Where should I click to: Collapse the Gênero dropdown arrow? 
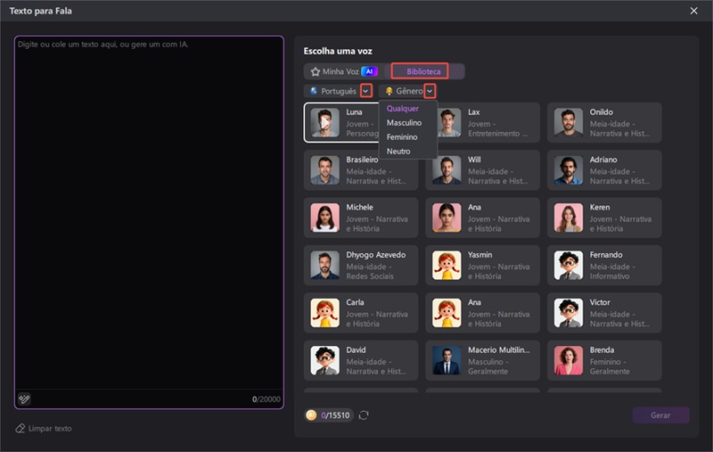tap(430, 91)
